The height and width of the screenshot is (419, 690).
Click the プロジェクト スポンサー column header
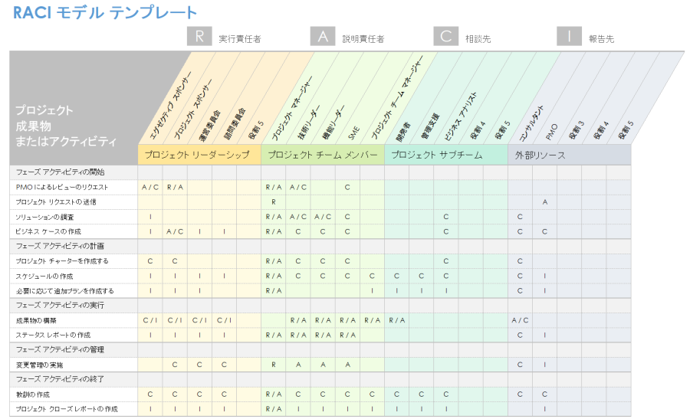(192, 110)
